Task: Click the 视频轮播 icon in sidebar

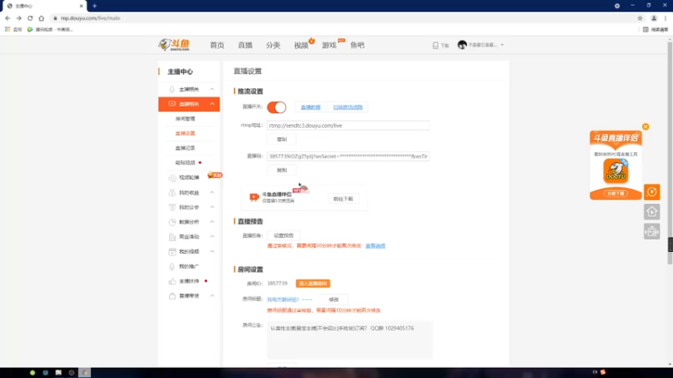Action: [x=172, y=177]
